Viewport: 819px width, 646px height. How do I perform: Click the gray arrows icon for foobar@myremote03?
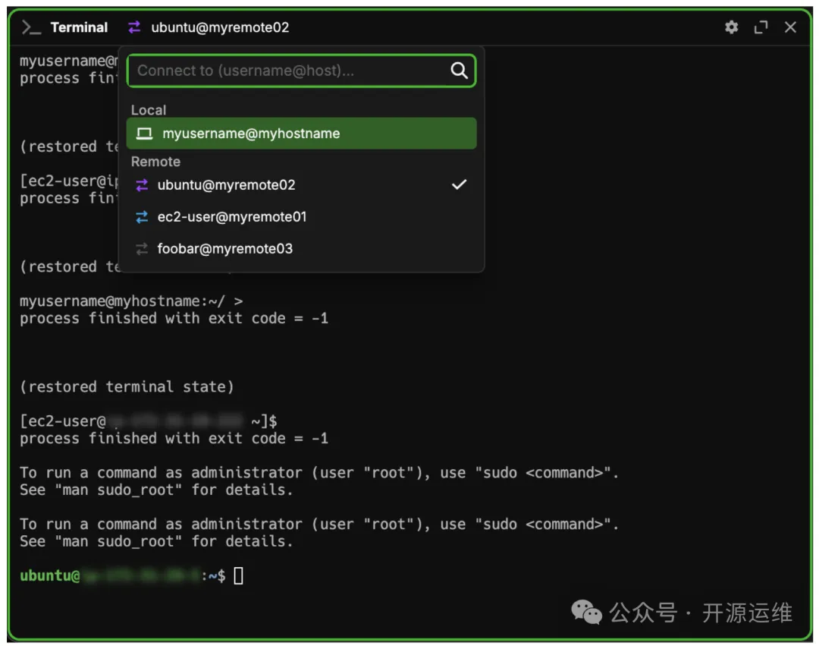click(142, 249)
